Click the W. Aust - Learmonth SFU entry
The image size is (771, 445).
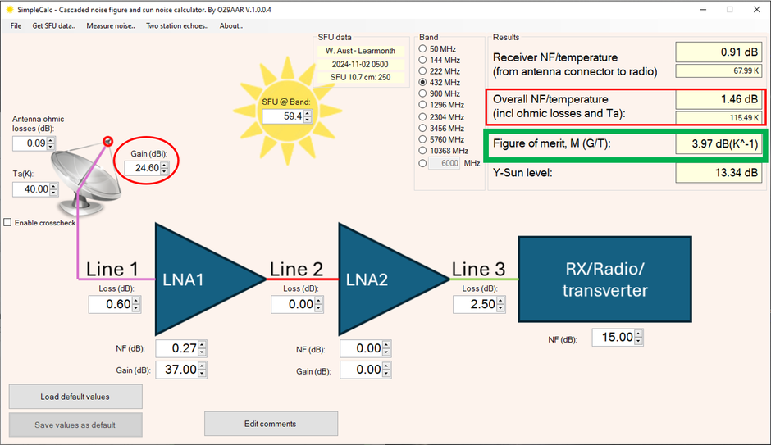pyautogui.click(x=360, y=51)
